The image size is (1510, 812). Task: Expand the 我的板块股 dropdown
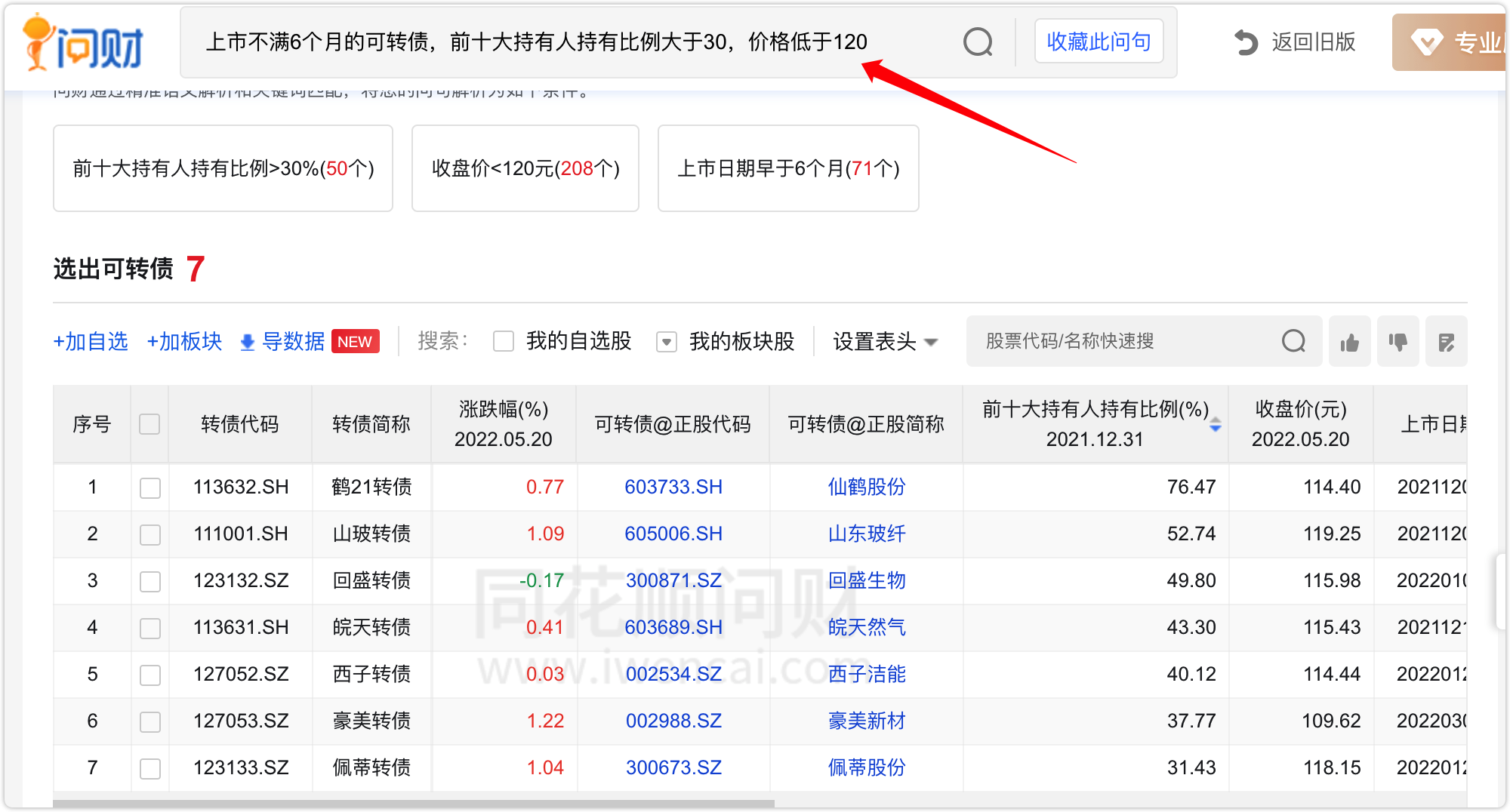[x=666, y=342]
